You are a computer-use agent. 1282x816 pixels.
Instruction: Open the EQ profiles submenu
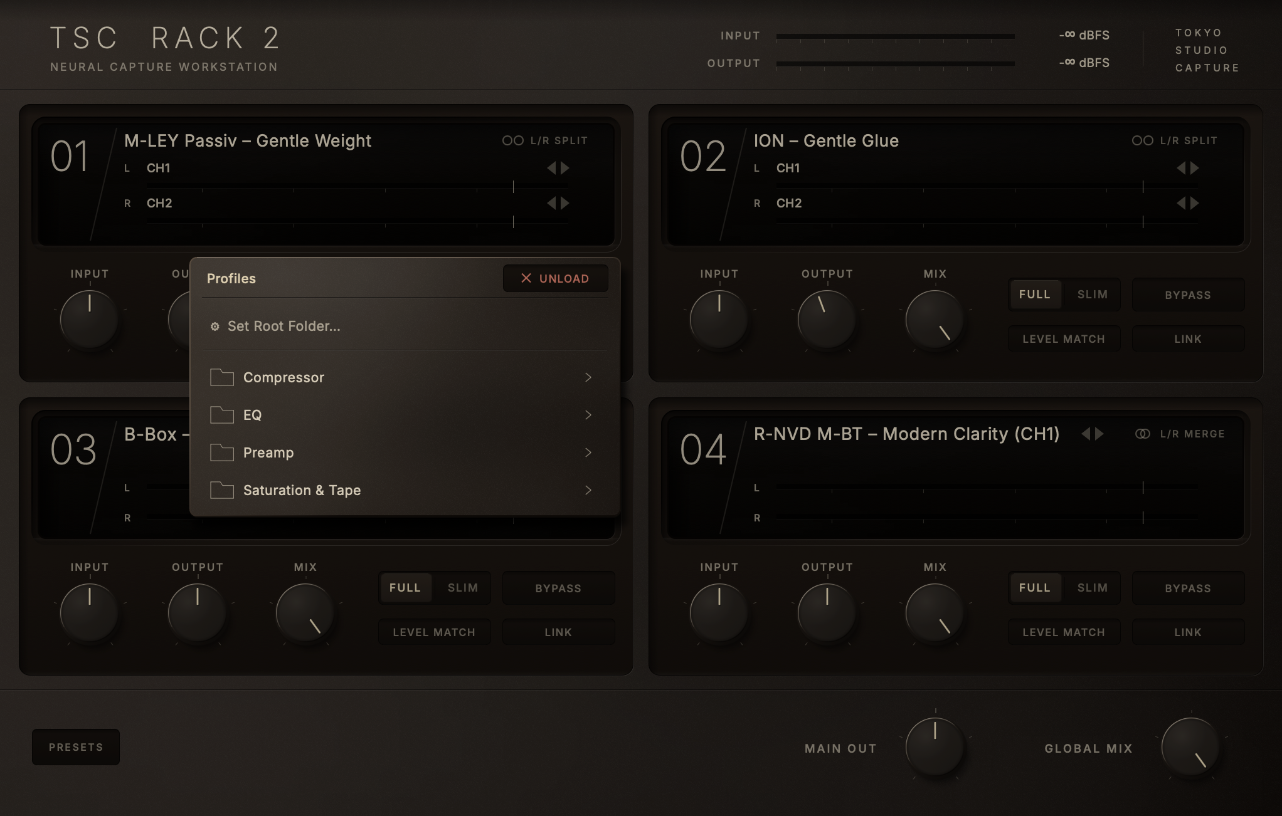click(x=405, y=415)
